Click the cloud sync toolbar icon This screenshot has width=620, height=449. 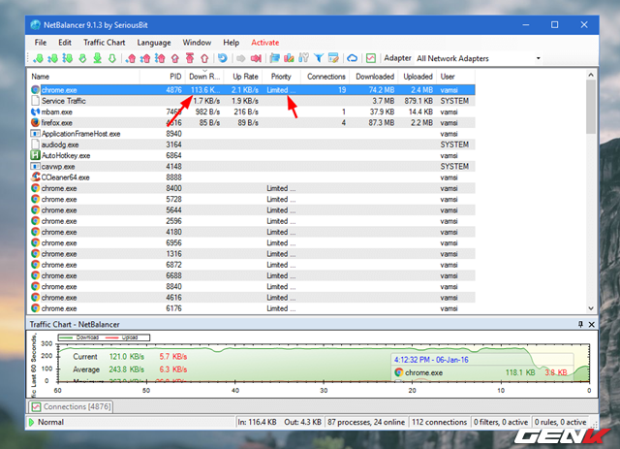click(x=352, y=58)
